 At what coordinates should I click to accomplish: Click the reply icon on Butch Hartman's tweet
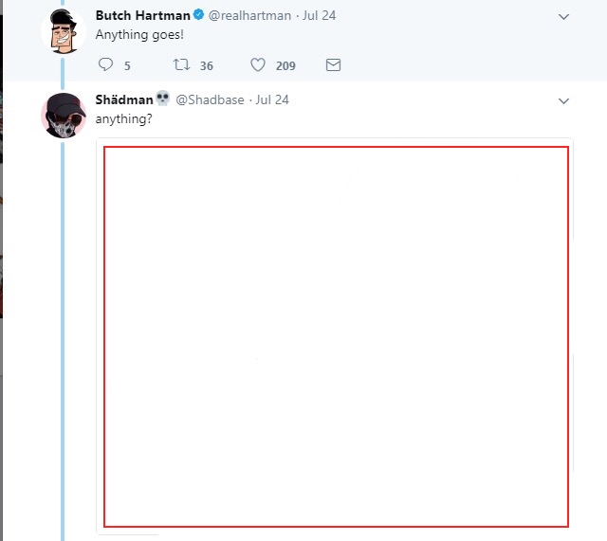(105, 65)
